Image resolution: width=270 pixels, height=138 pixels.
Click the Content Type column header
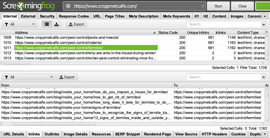coord(250,32)
